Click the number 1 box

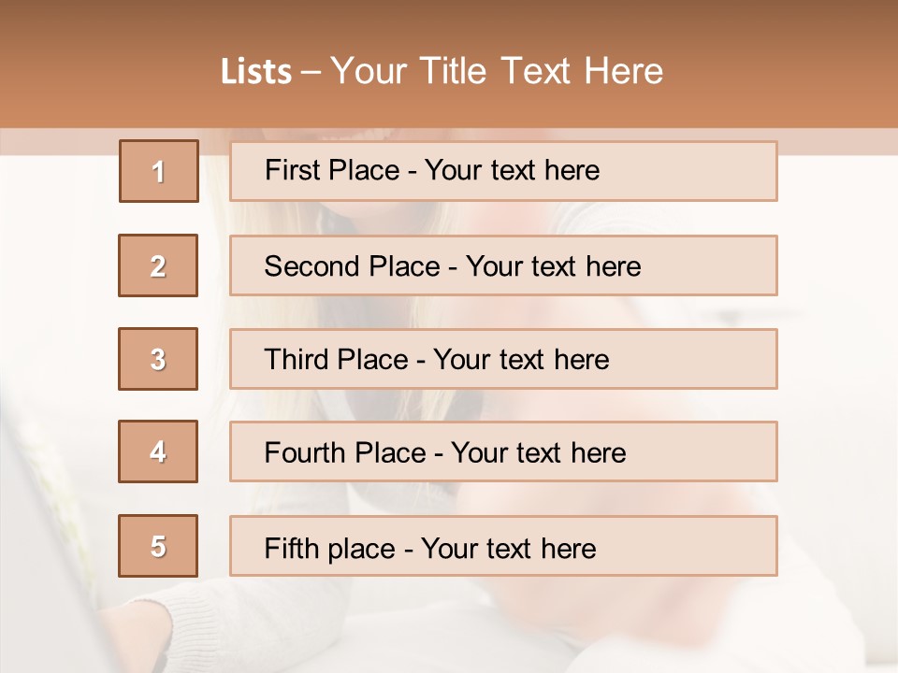[159, 171]
